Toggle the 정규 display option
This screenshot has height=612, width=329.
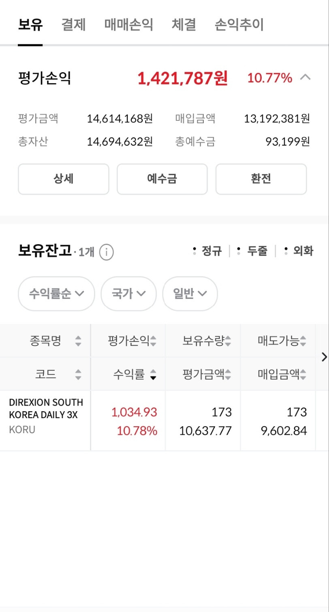[207, 251]
